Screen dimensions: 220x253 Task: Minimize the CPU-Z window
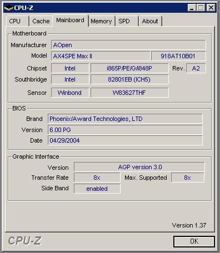click(x=192, y=8)
